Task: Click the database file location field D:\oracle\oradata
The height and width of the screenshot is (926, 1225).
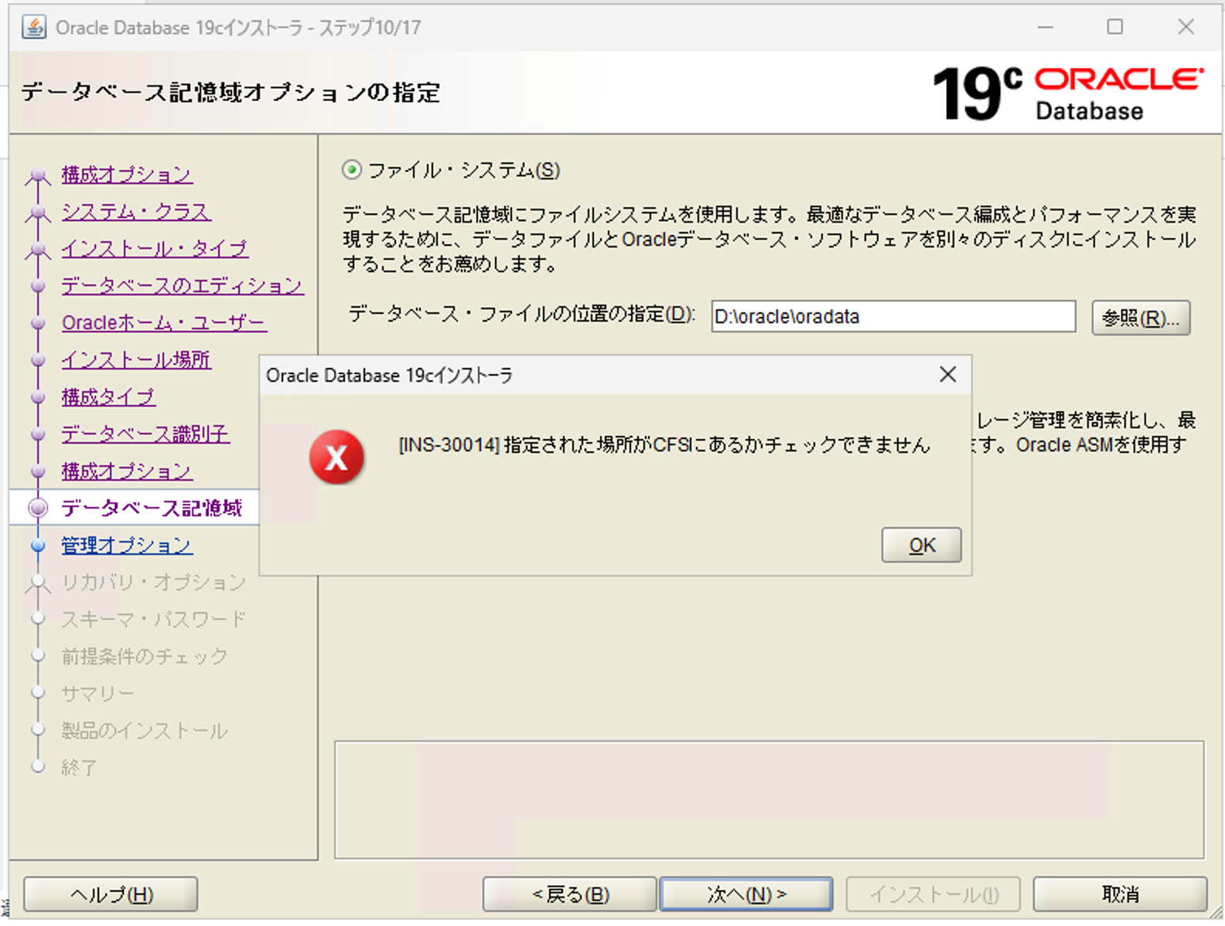Action: (x=893, y=317)
